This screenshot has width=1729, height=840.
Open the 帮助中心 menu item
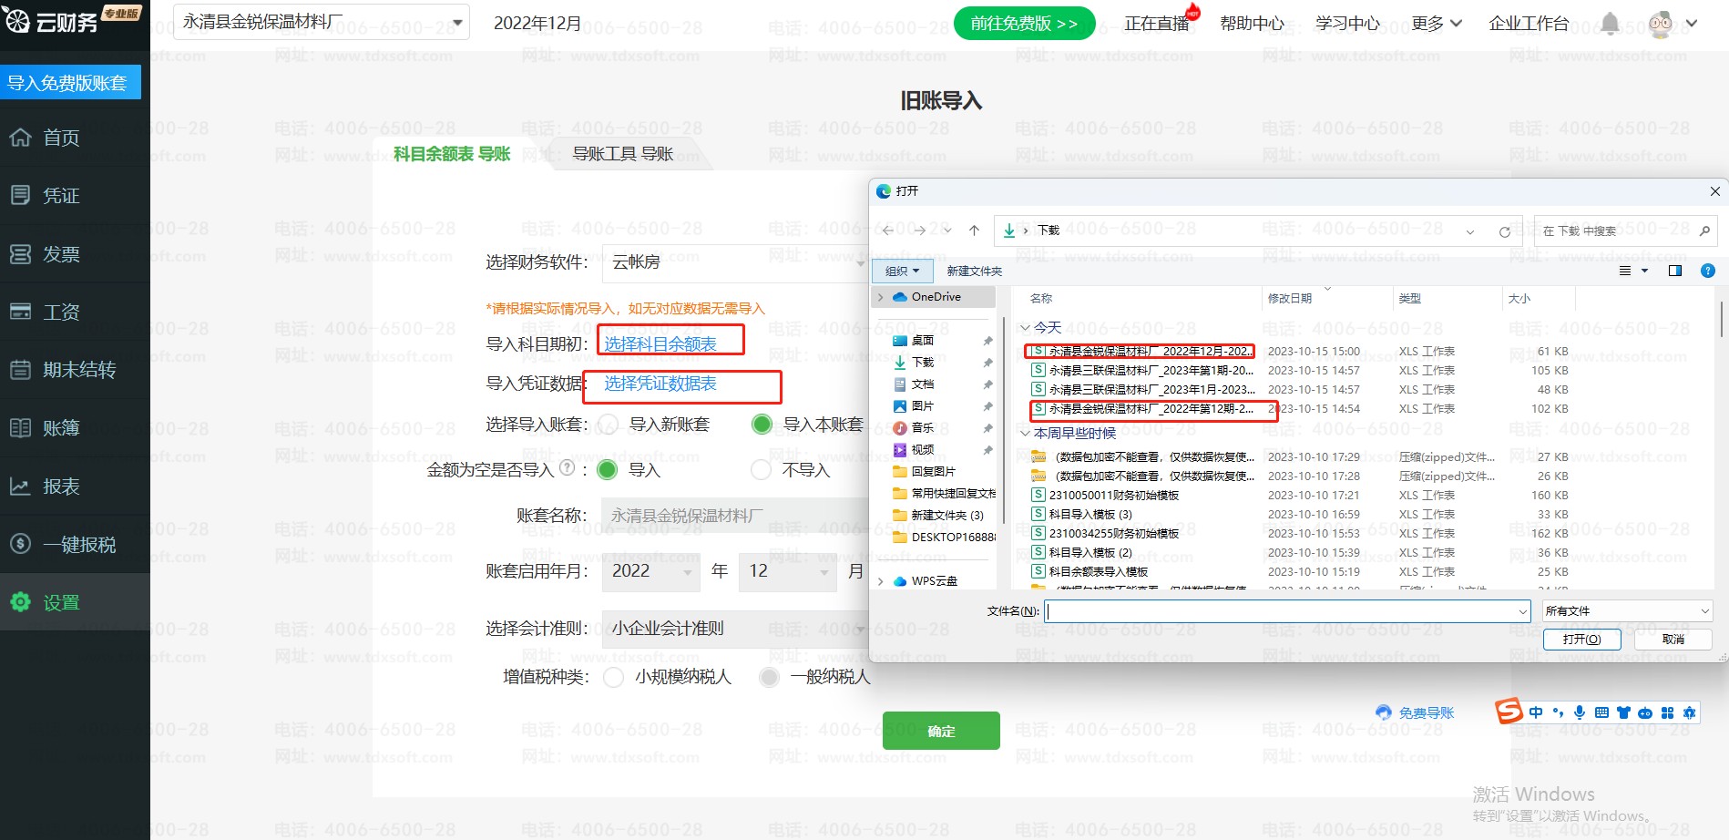point(1252,24)
